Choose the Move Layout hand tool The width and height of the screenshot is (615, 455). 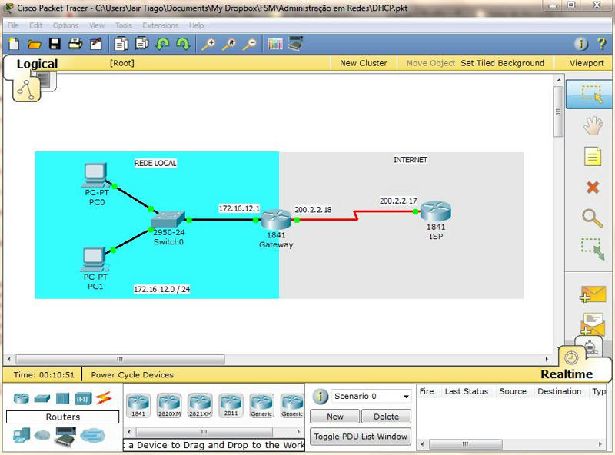[x=593, y=125]
